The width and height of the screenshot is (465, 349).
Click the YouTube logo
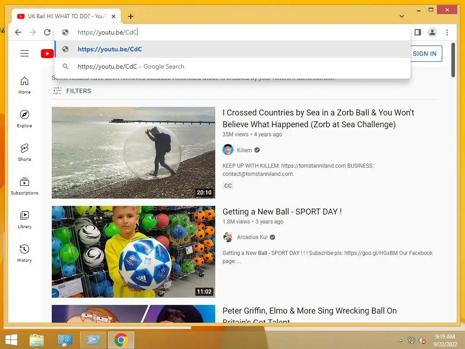pos(47,54)
